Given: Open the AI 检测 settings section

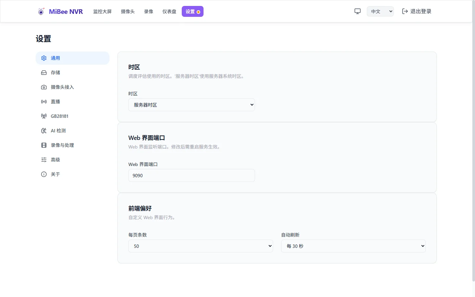Looking at the screenshot, I should click(73, 131).
